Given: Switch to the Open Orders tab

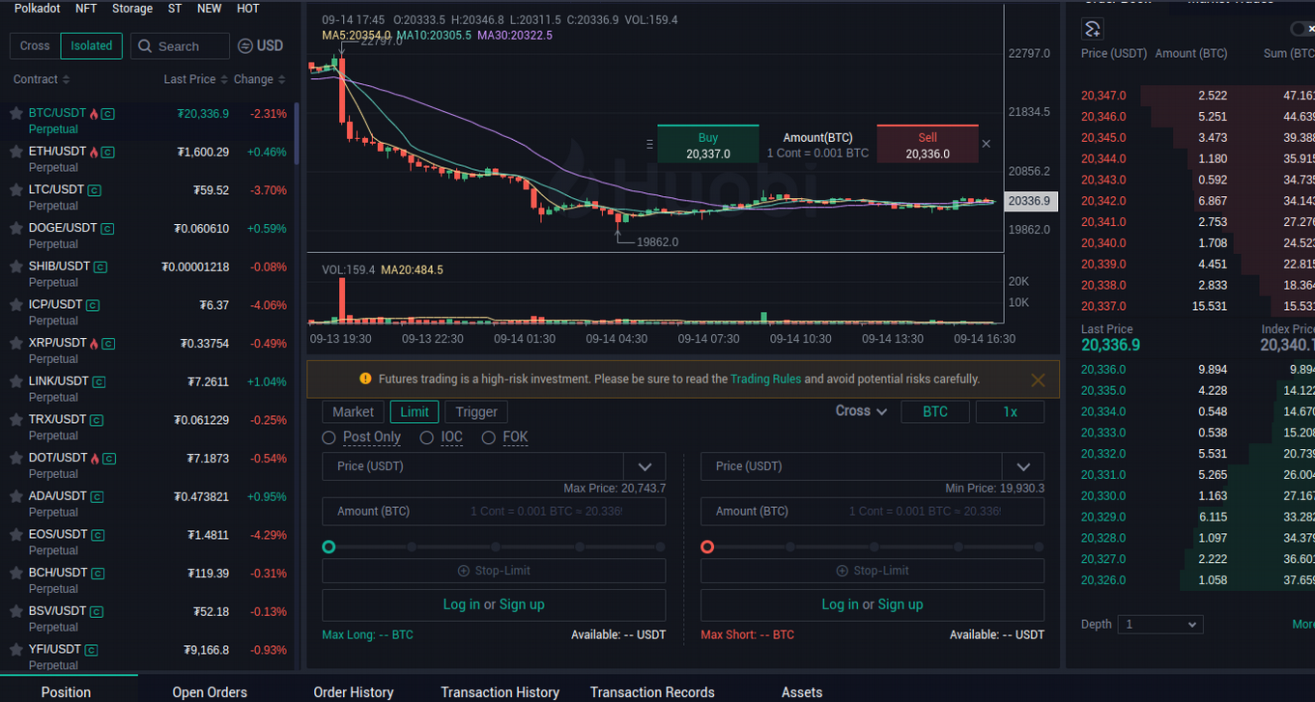Looking at the screenshot, I should coord(210,691).
